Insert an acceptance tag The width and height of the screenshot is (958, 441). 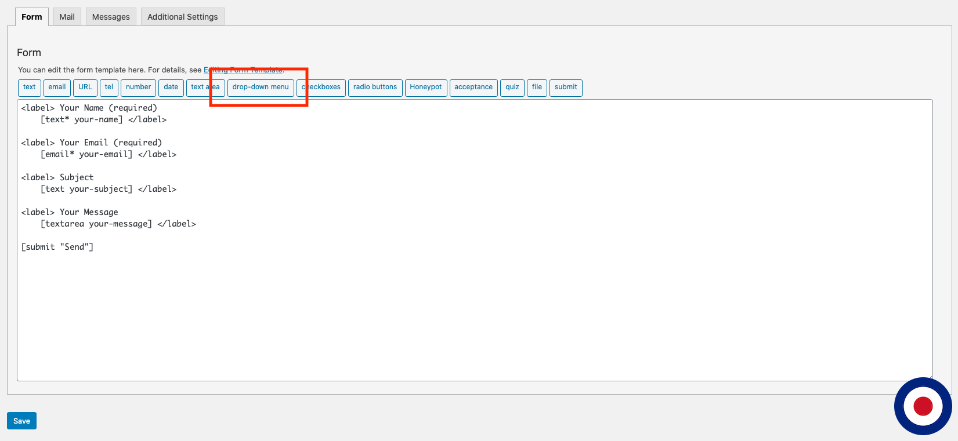473,88
